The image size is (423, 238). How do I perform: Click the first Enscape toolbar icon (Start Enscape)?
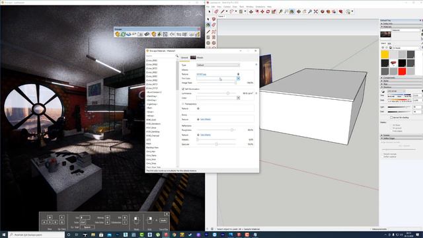(118, 34)
